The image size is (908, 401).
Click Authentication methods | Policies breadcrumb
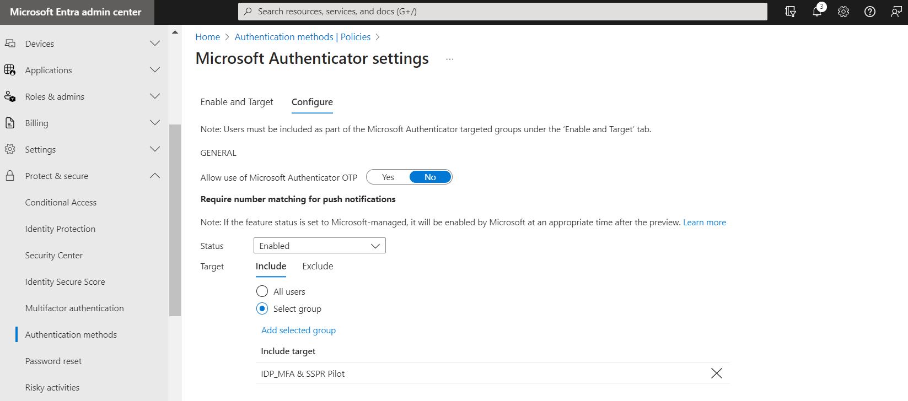[x=303, y=37]
